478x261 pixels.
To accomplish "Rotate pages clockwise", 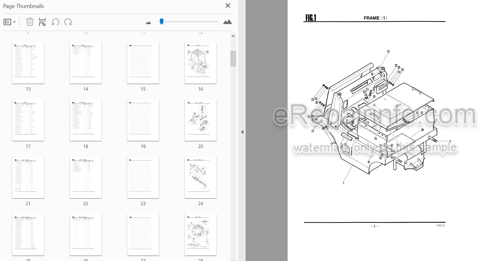I will (x=68, y=22).
